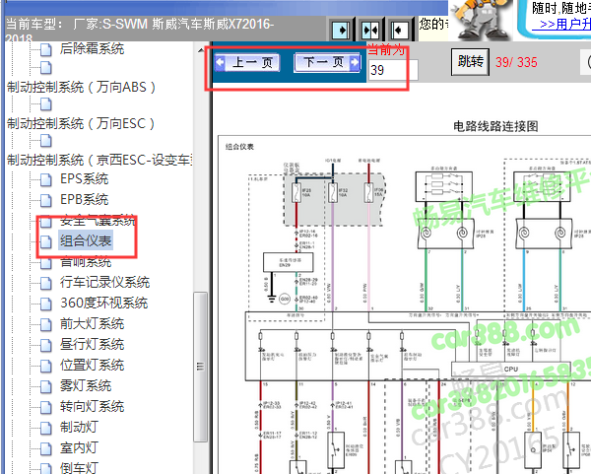Open 室内灯 entry
The width and height of the screenshot is (591, 474).
coord(79,448)
